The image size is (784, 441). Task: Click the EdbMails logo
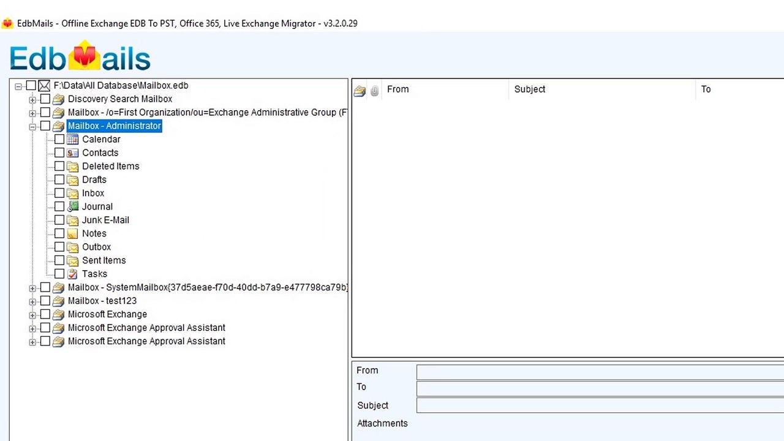(x=80, y=56)
